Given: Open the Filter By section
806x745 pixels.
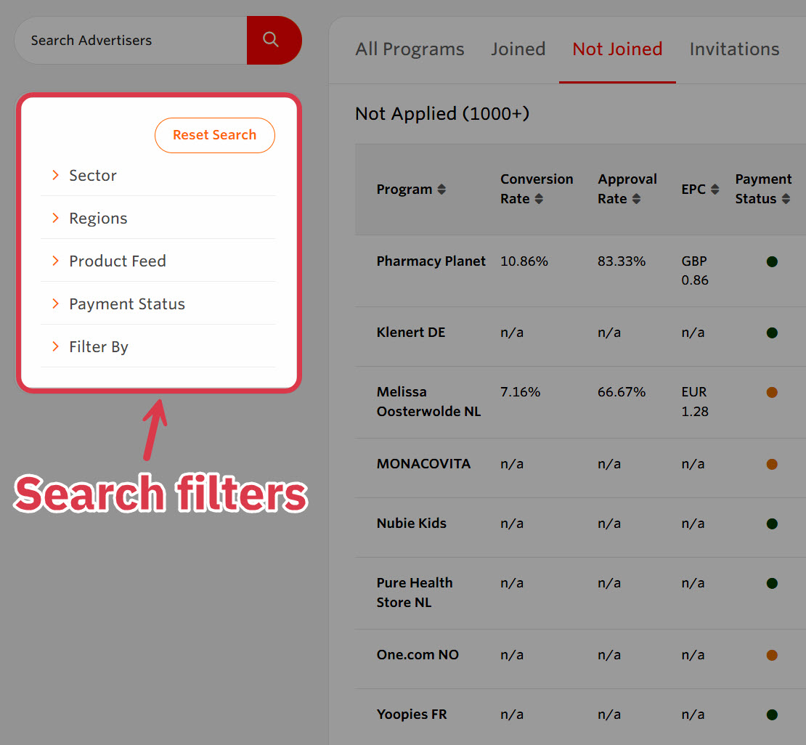Looking at the screenshot, I should [x=98, y=347].
